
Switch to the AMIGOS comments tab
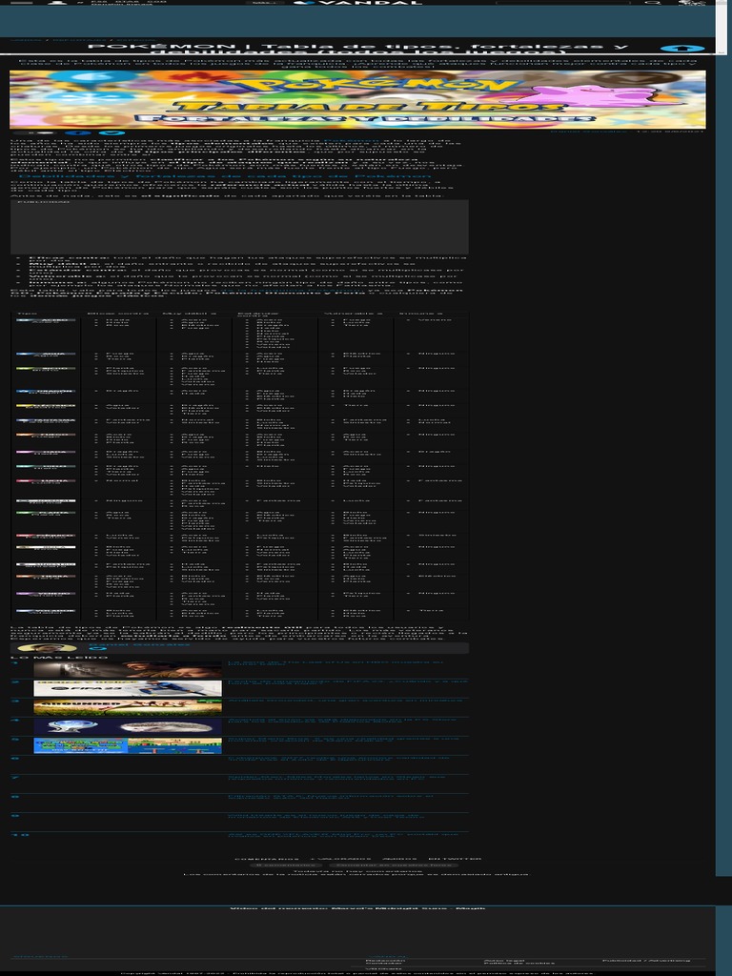(399, 859)
